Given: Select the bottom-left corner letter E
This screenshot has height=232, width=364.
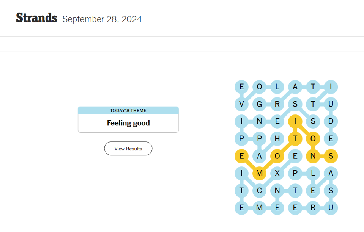Looking at the screenshot, I should pos(241,208).
